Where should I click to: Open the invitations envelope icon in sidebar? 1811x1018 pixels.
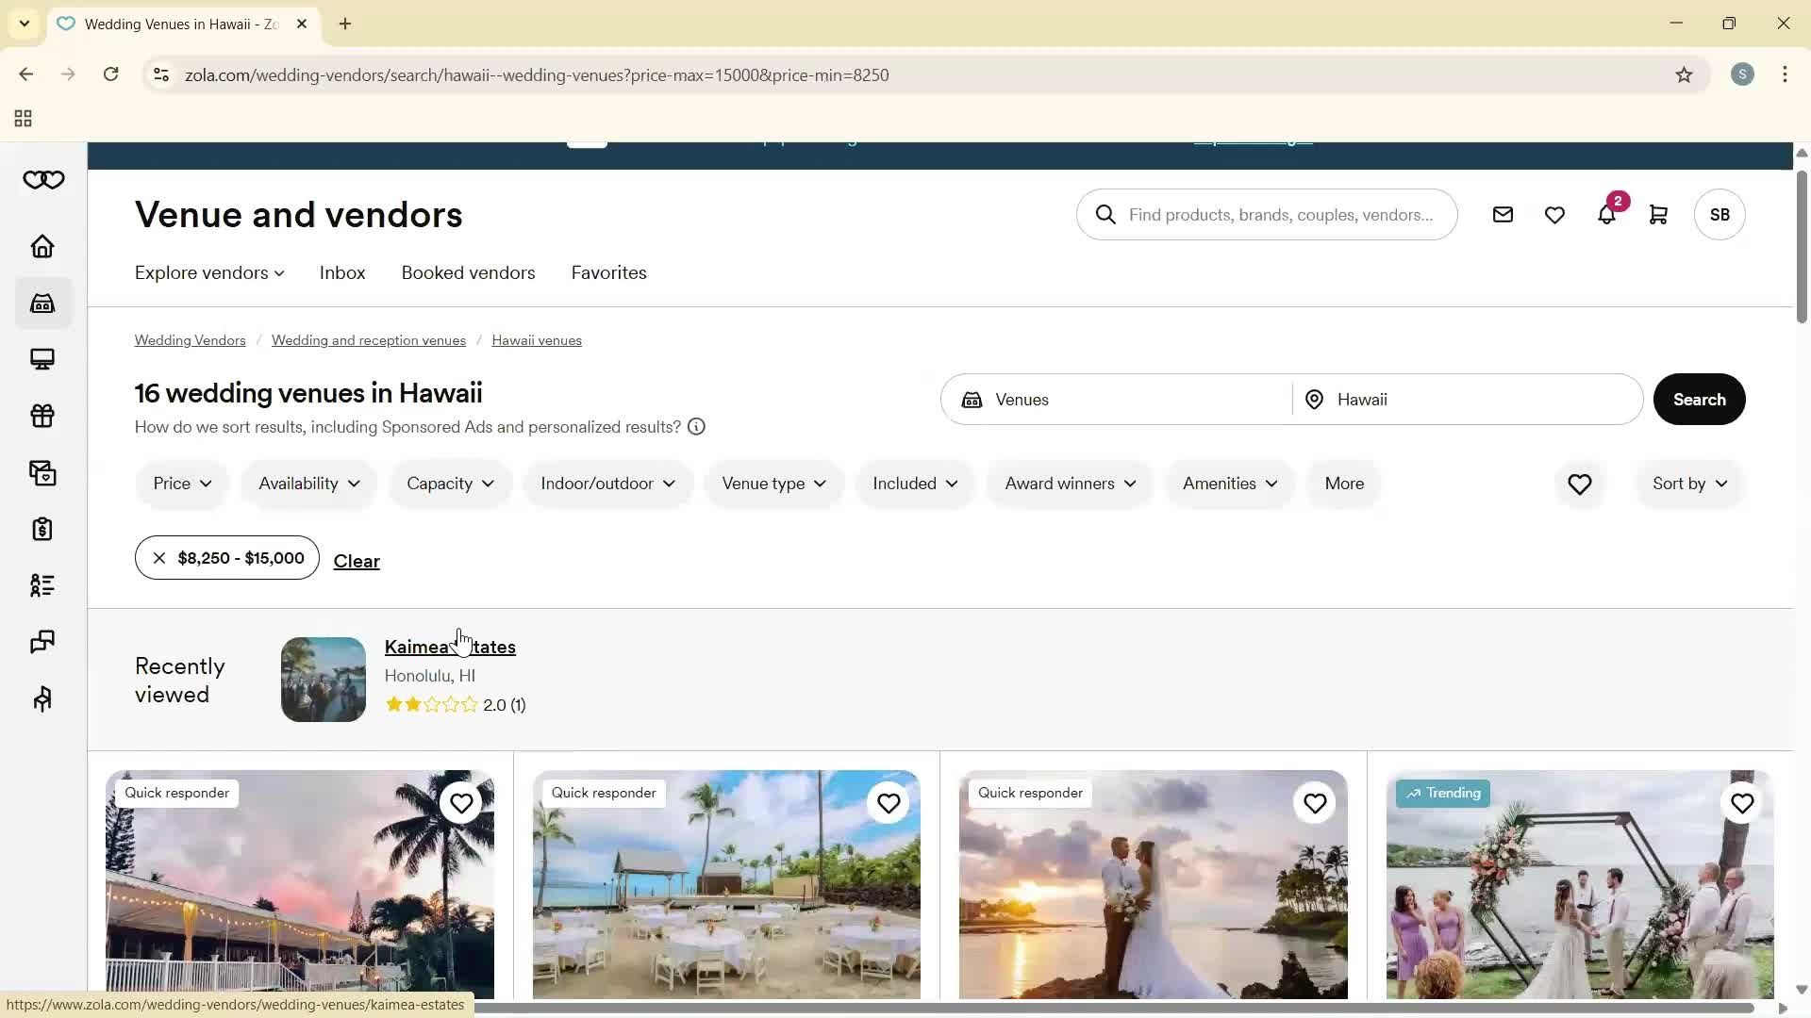tap(42, 473)
